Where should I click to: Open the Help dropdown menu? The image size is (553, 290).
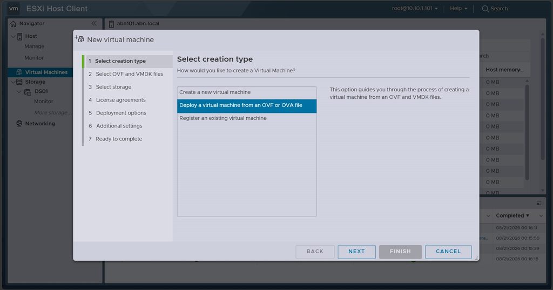[458, 9]
